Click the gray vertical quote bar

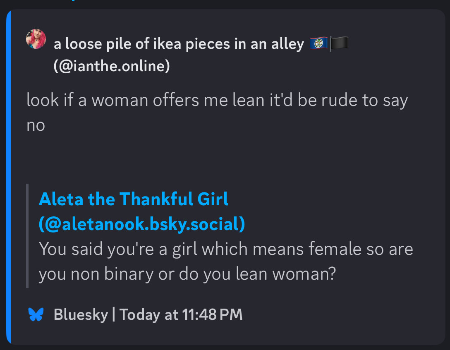pos(27,236)
